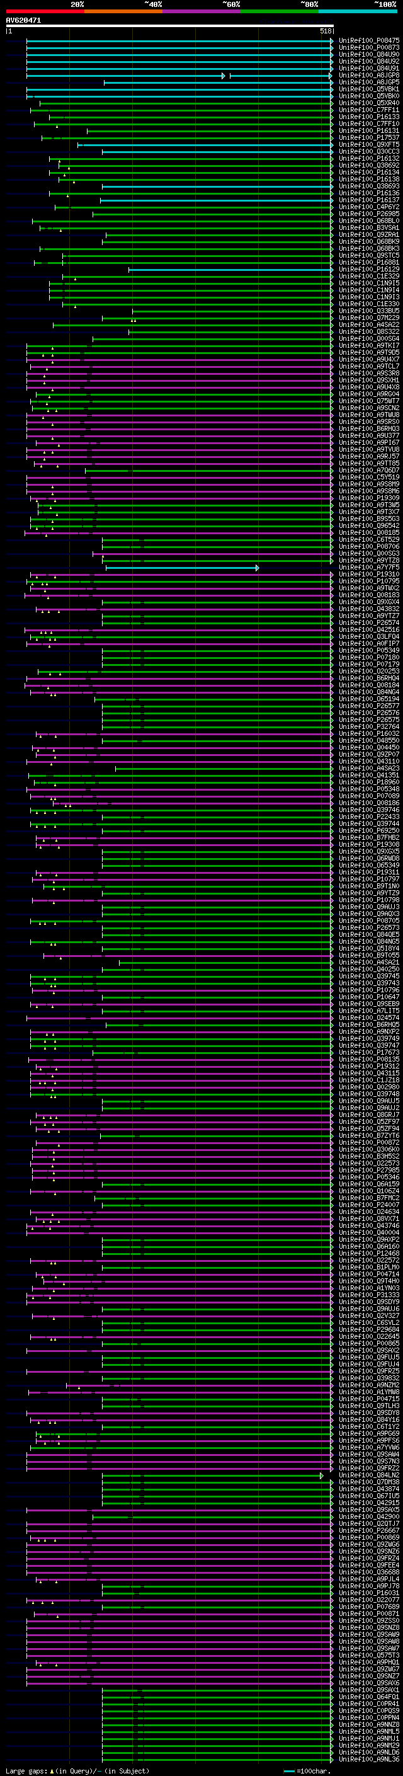
Task: Open hit UniRef100_P08475
Action: 369,41
